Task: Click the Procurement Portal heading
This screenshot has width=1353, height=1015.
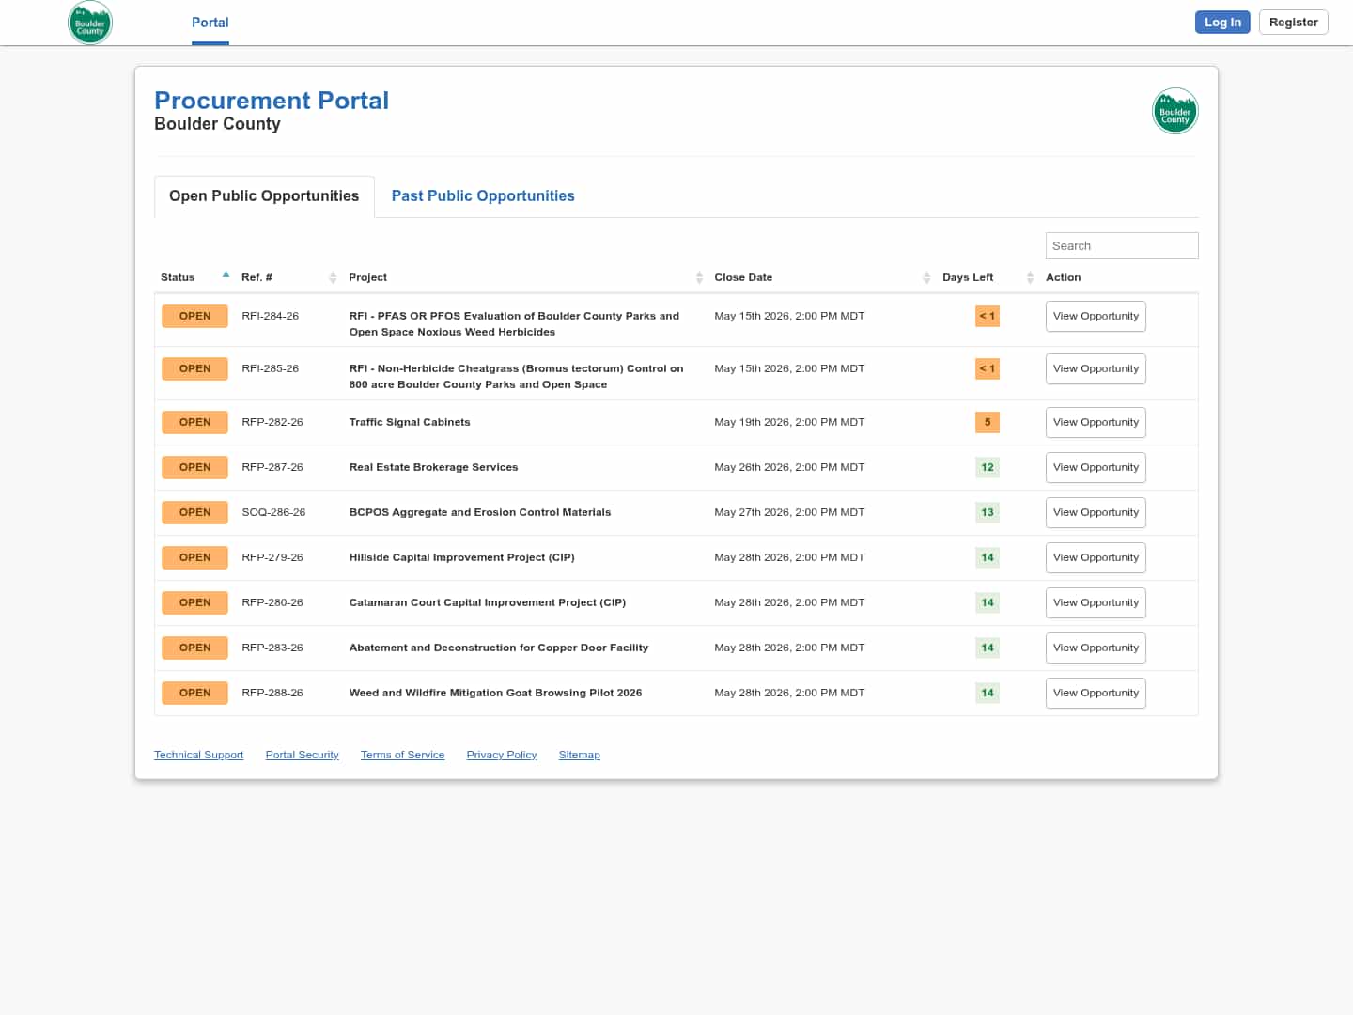Action: pos(272,101)
